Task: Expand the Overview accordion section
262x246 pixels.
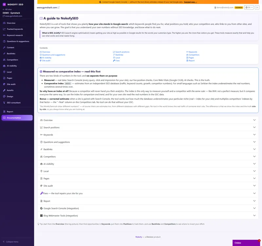Action: pyautogui.click(x=148, y=120)
